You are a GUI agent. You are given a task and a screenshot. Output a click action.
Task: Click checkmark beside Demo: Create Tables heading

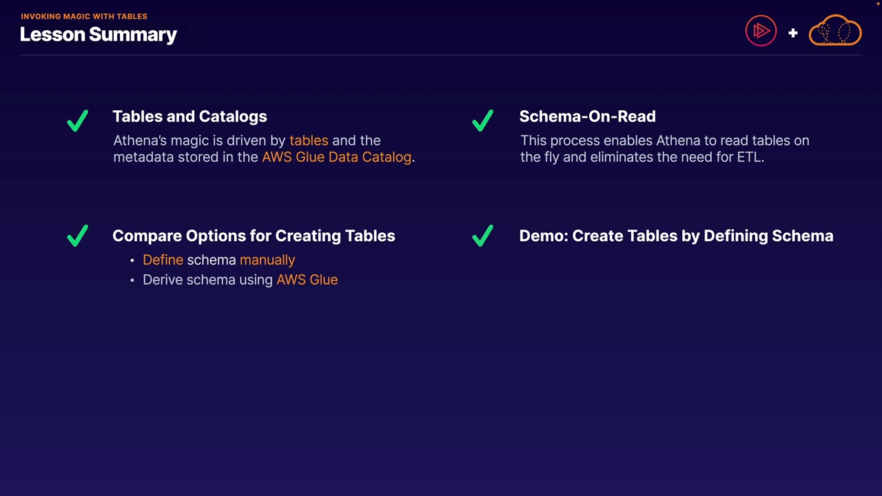tap(483, 236)
